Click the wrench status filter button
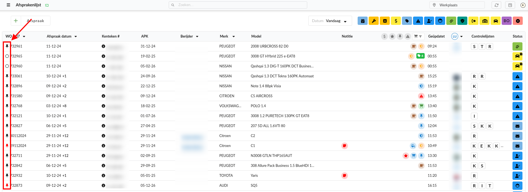 [374, 21]
